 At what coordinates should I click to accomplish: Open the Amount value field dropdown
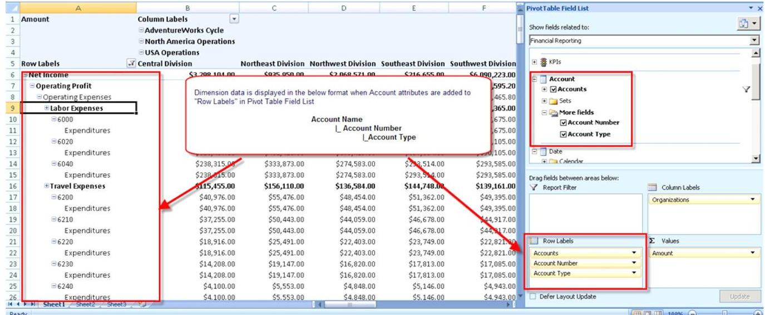tap(753, 253)
